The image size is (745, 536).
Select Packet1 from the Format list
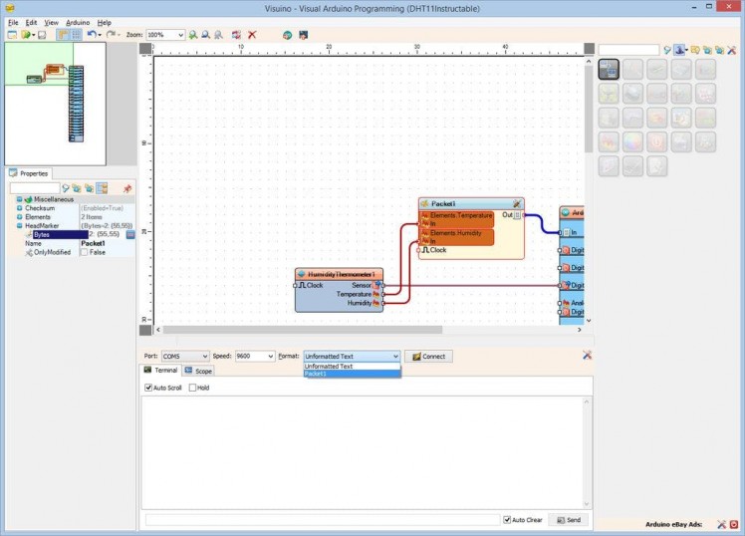(x=329, y=374)
